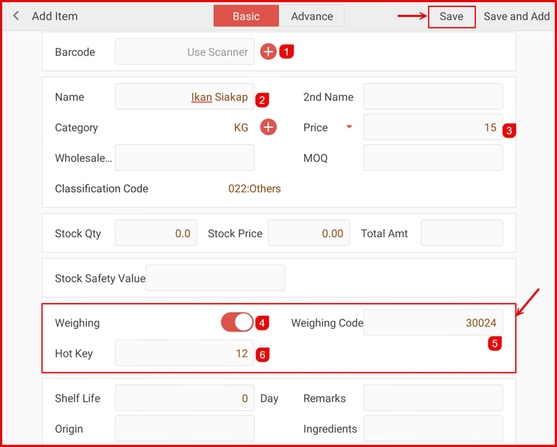The height and width of the screenshot is (447, 557).
Task: Click the Weighing Code field showing 30024
Action: pyautogui.click(x=432, y=322)
